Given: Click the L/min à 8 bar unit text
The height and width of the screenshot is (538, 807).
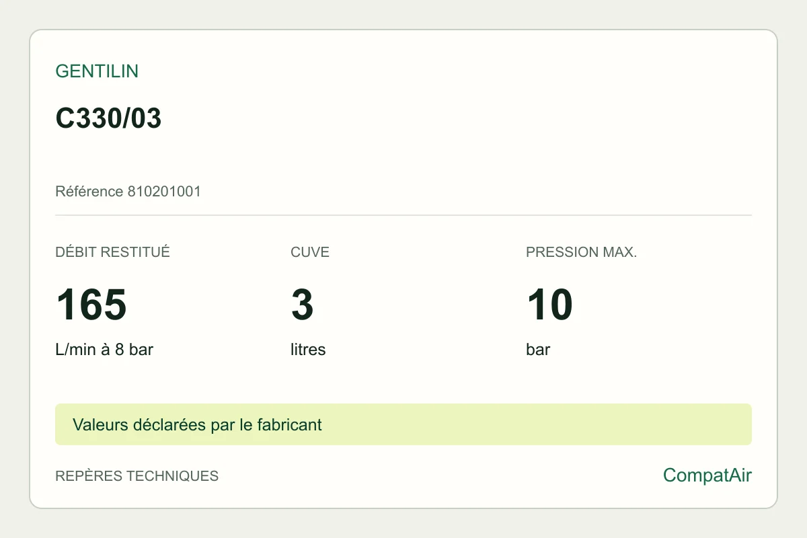Looking at the screenshot, I should point(104,350).
